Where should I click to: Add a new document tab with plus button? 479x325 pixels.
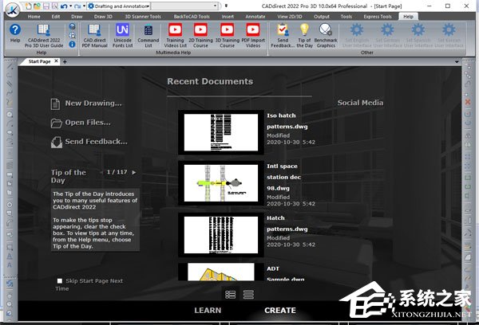[x=65, y=61]
